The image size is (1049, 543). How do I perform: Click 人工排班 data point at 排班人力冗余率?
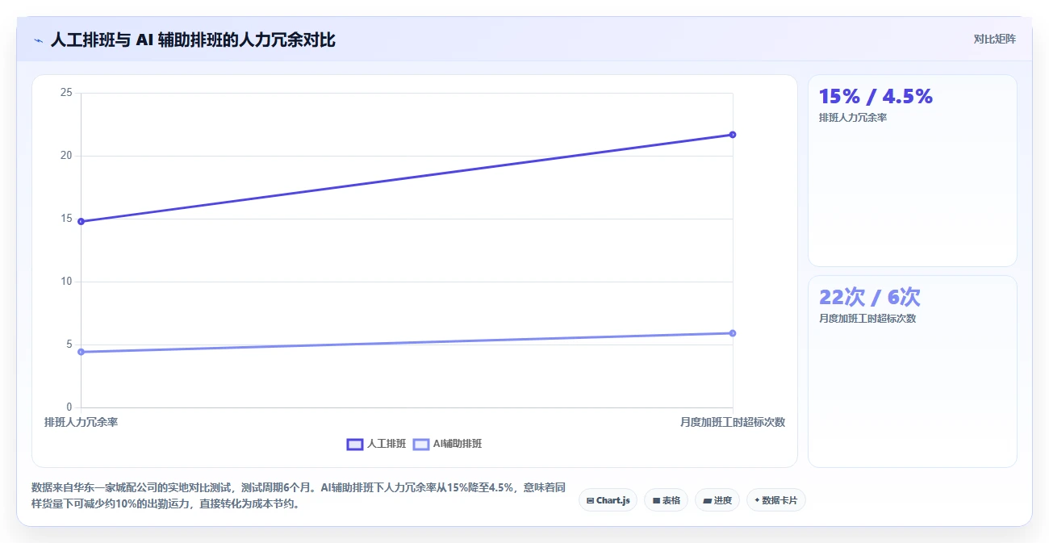(x=81, y=221)
